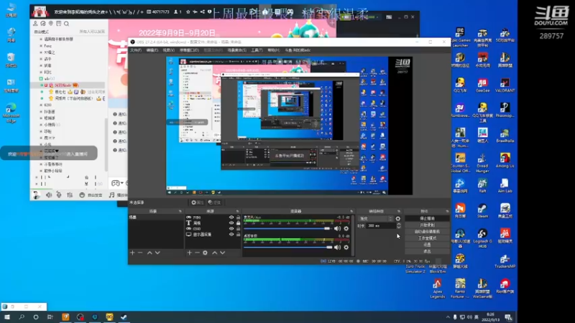Open transition properties gear icon
This screenshot has width=575, height=323.
pos(398,219)
